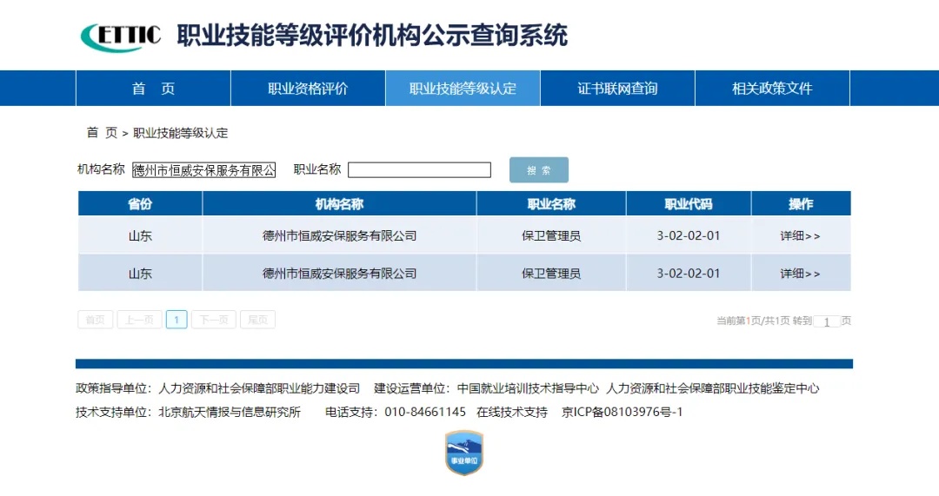Click the 机构名称 input field
The image size is (939, 496).
203,170
